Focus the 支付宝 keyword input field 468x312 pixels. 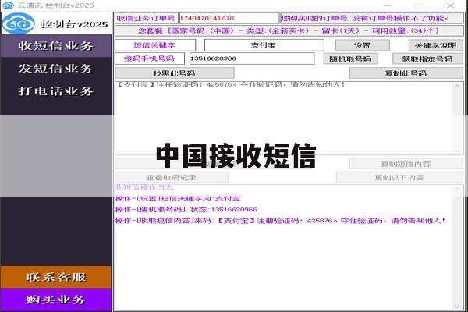(264, 45)
